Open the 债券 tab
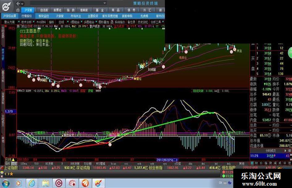 [x=131, y=10]
